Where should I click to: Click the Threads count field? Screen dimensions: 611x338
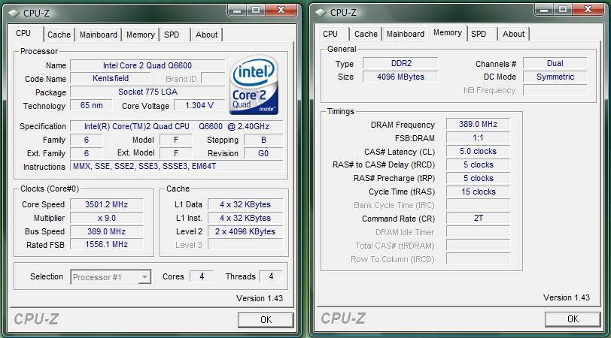(271, 276)
